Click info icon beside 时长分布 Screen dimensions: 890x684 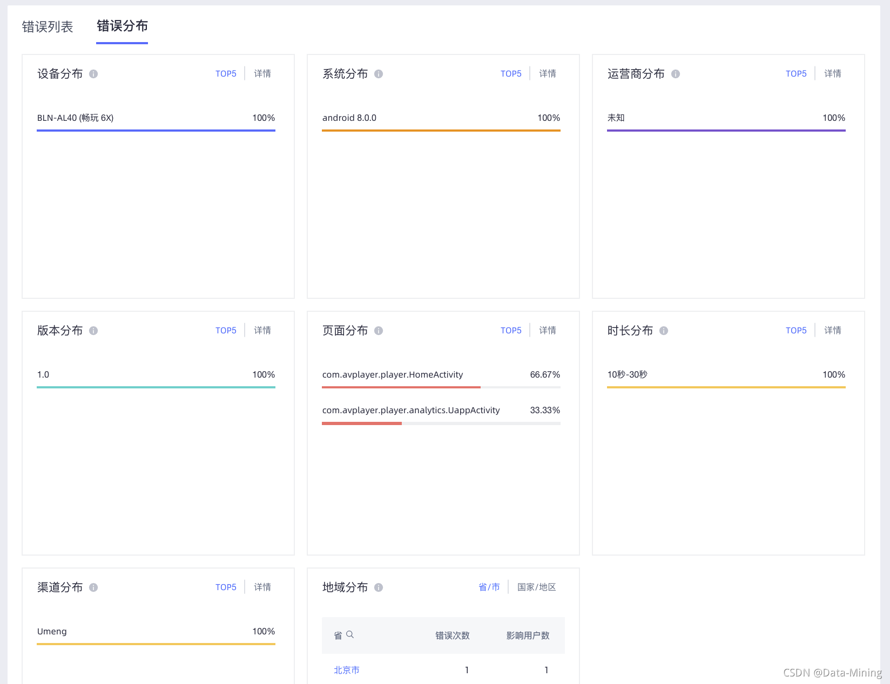pos(664,331)
